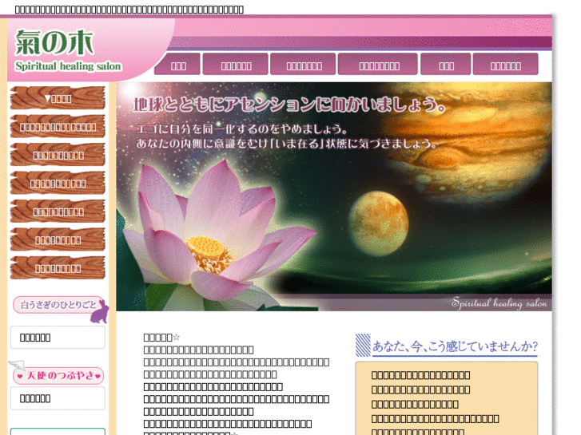Select the last tab in the pink navigation bar
The image size is (581, 435).
[x=505, y=64]
